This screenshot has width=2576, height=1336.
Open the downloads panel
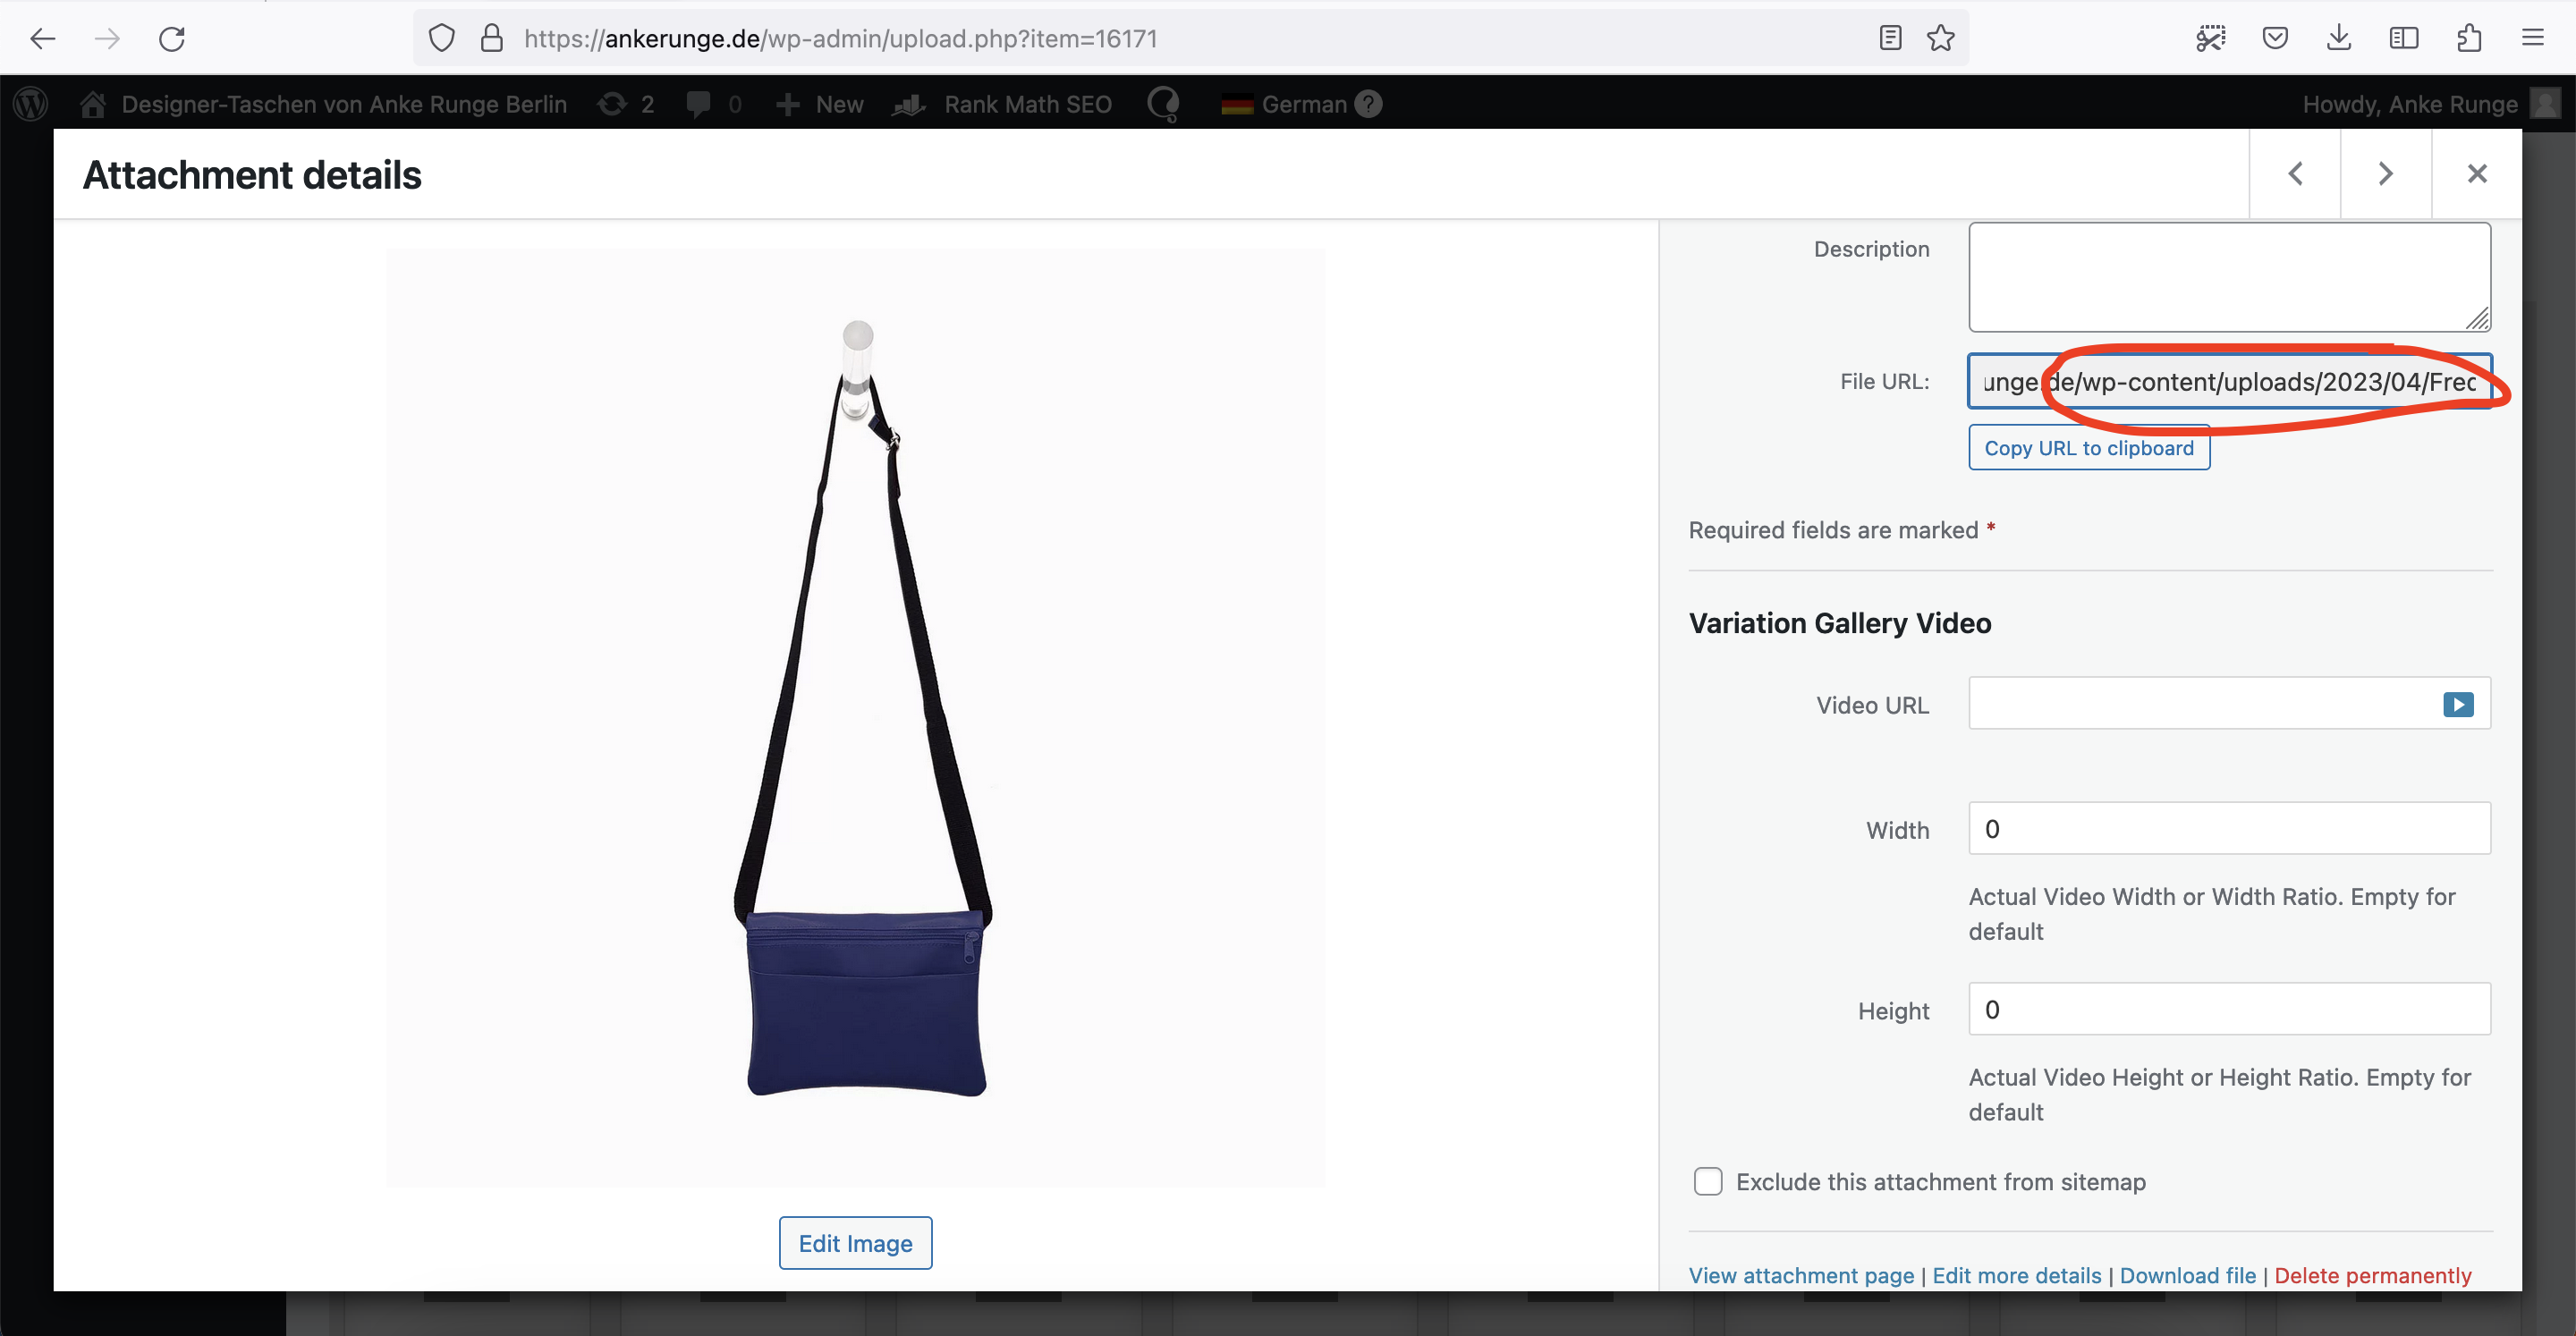point(2338,38)
